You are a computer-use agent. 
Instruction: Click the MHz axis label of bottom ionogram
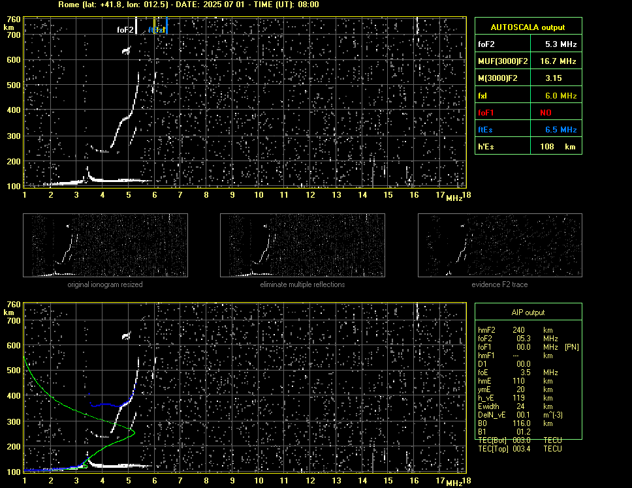tap(454, 483)
